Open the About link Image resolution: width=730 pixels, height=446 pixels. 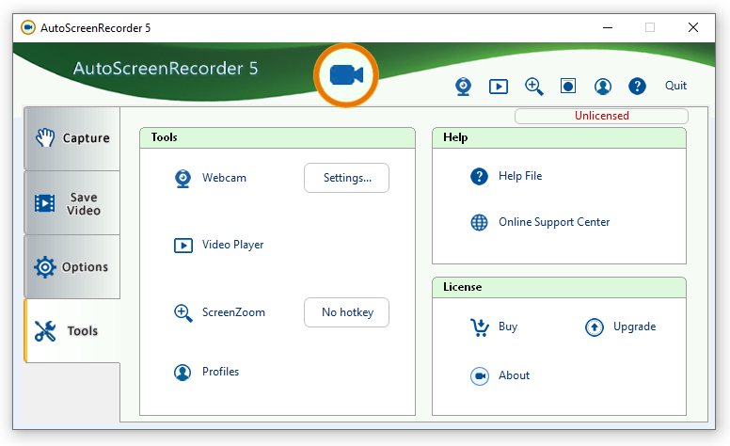(x=514, y=375)
